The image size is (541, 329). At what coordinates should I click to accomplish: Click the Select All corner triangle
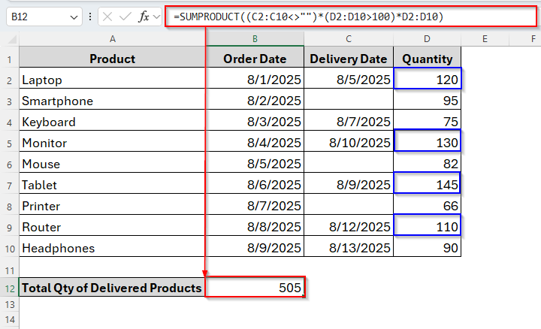click(x=10, y=38)
